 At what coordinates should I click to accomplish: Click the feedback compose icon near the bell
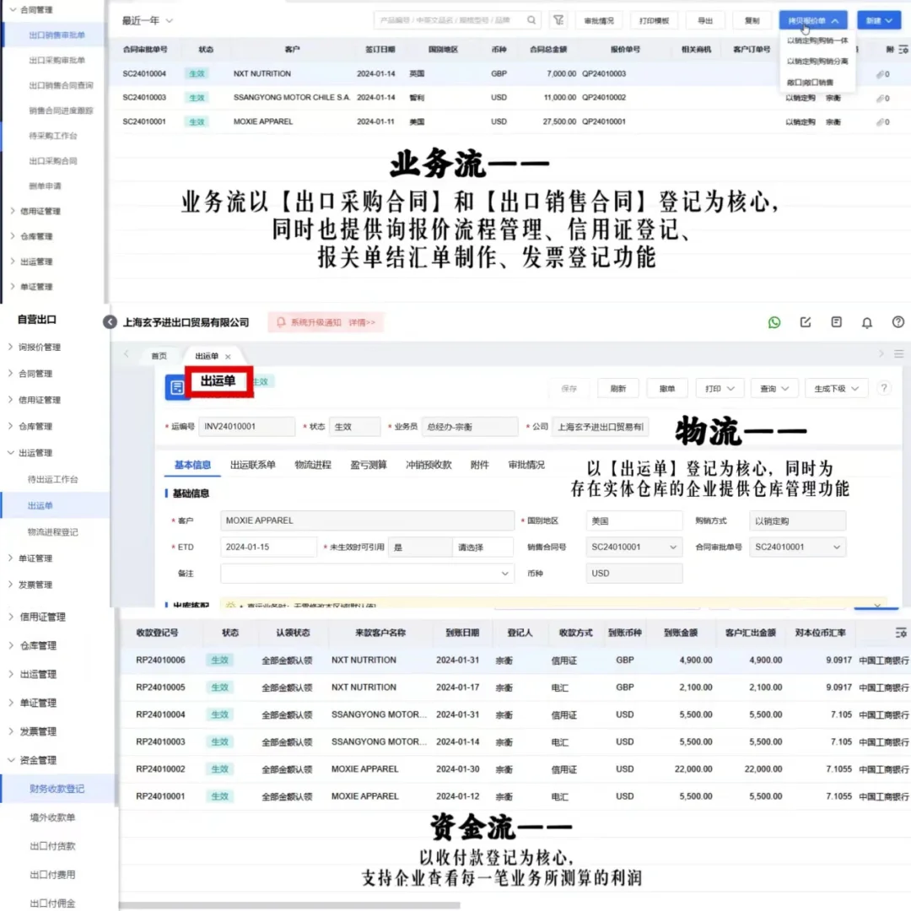[x=804, y=321]
